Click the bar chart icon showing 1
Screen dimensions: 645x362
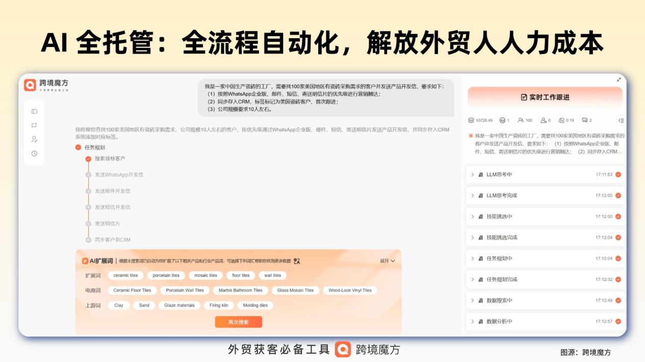[502, 120]
